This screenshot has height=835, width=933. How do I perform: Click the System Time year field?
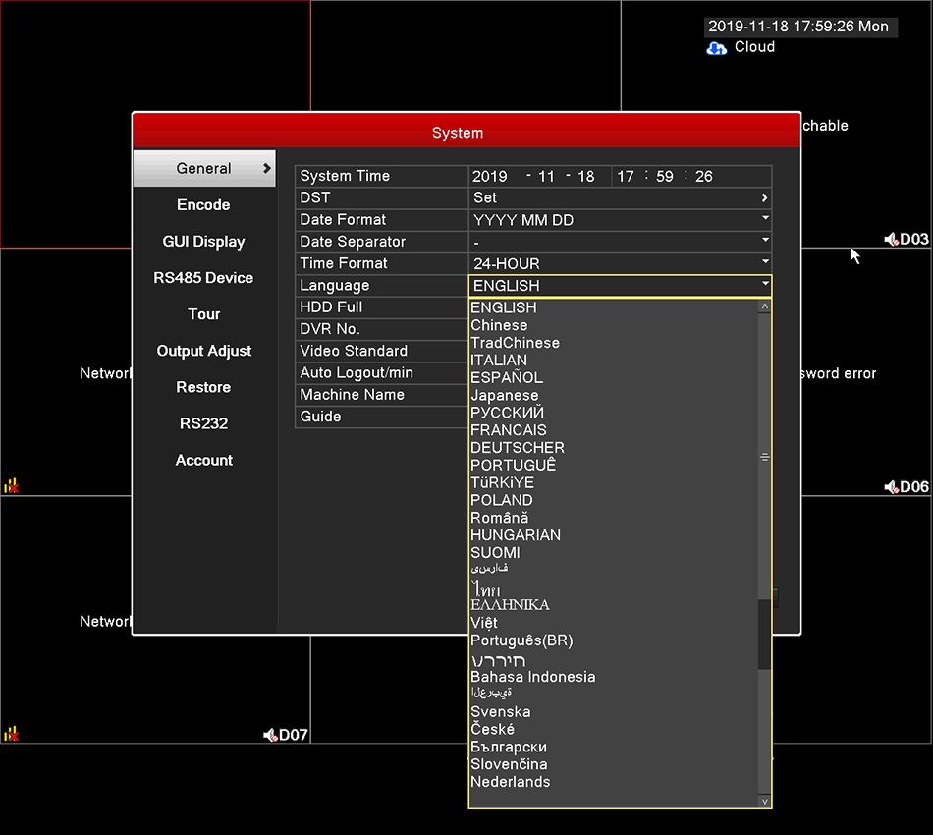(490, 176)
